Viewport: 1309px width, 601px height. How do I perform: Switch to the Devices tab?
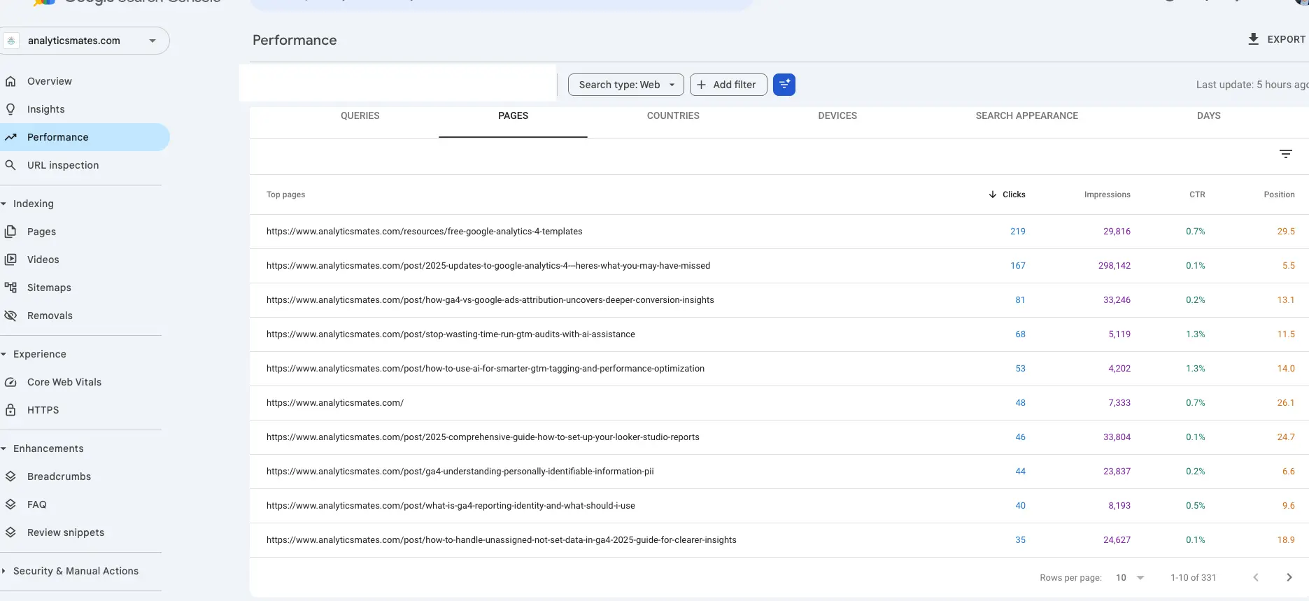tap(837, 116)
